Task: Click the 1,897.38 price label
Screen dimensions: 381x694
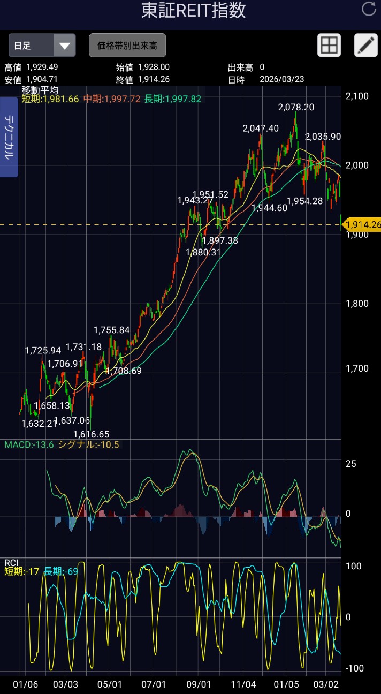Action: (x=220, y=240)
